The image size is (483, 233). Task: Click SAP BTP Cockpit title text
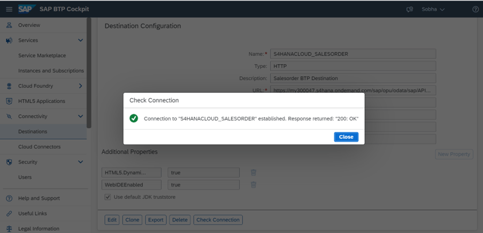pos(64,9)
